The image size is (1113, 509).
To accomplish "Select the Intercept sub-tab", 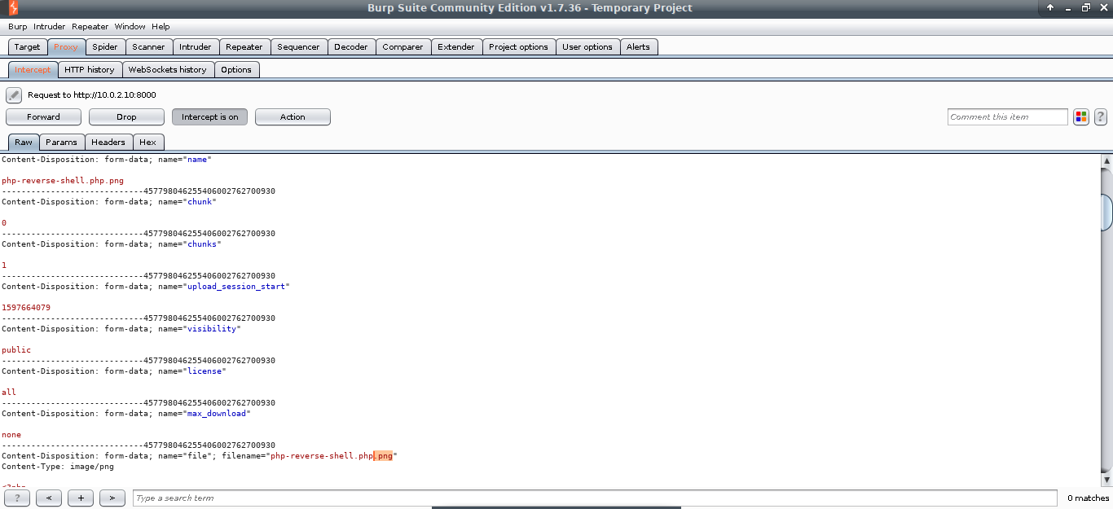I will [33, 70].
